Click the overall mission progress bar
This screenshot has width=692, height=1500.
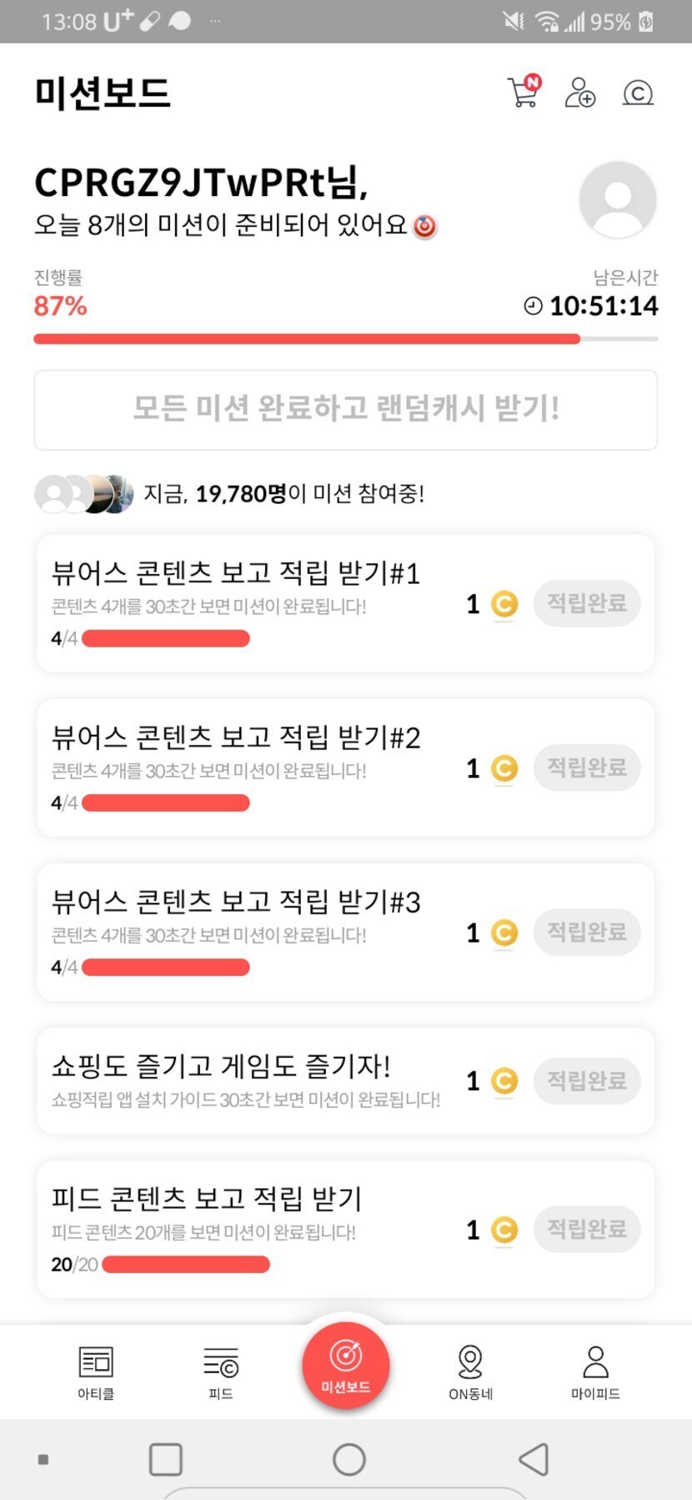point(345,339)
